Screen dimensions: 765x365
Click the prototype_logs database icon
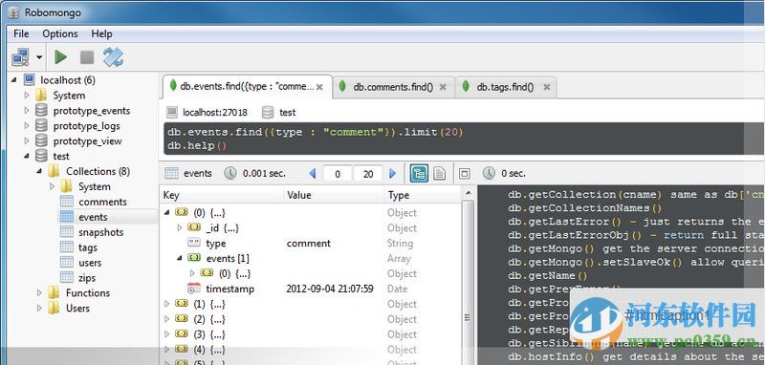[x=41, y=126]
